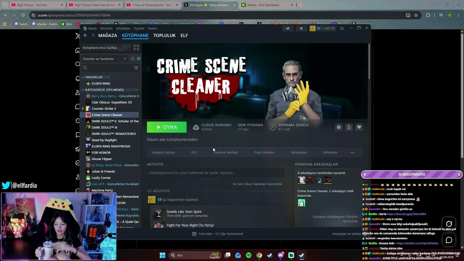Sort library by recent activity clock icon

coord(132,59)
